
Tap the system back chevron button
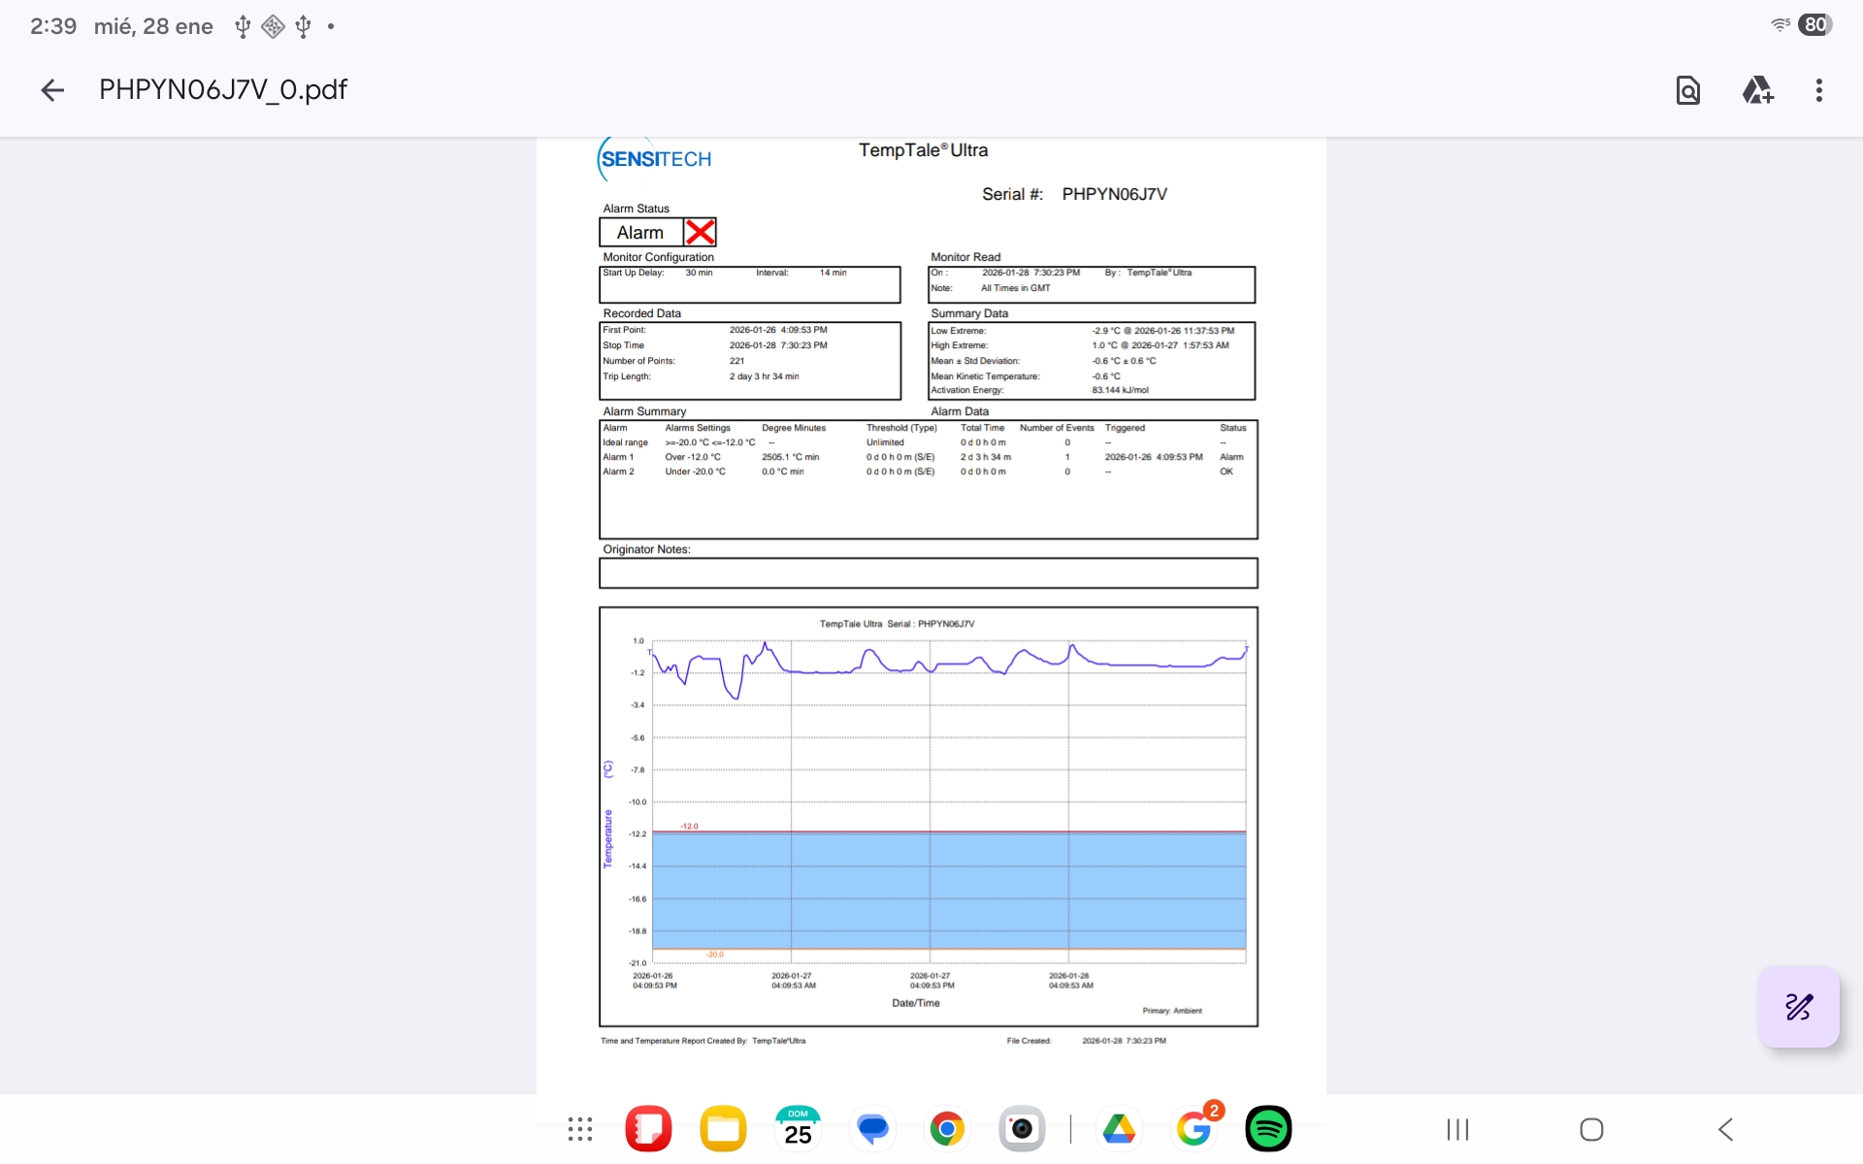(1725, 1129)
